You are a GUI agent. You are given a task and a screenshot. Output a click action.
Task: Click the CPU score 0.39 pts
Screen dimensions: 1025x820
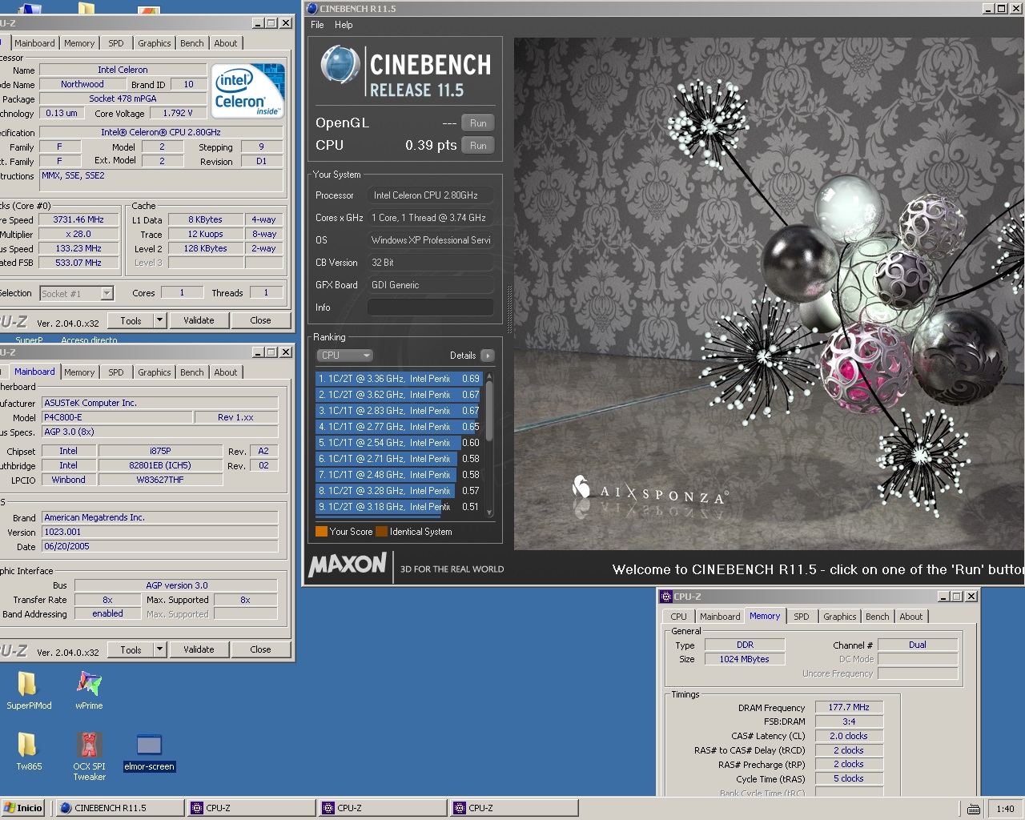pyautogui.click(x=431, y=146)
